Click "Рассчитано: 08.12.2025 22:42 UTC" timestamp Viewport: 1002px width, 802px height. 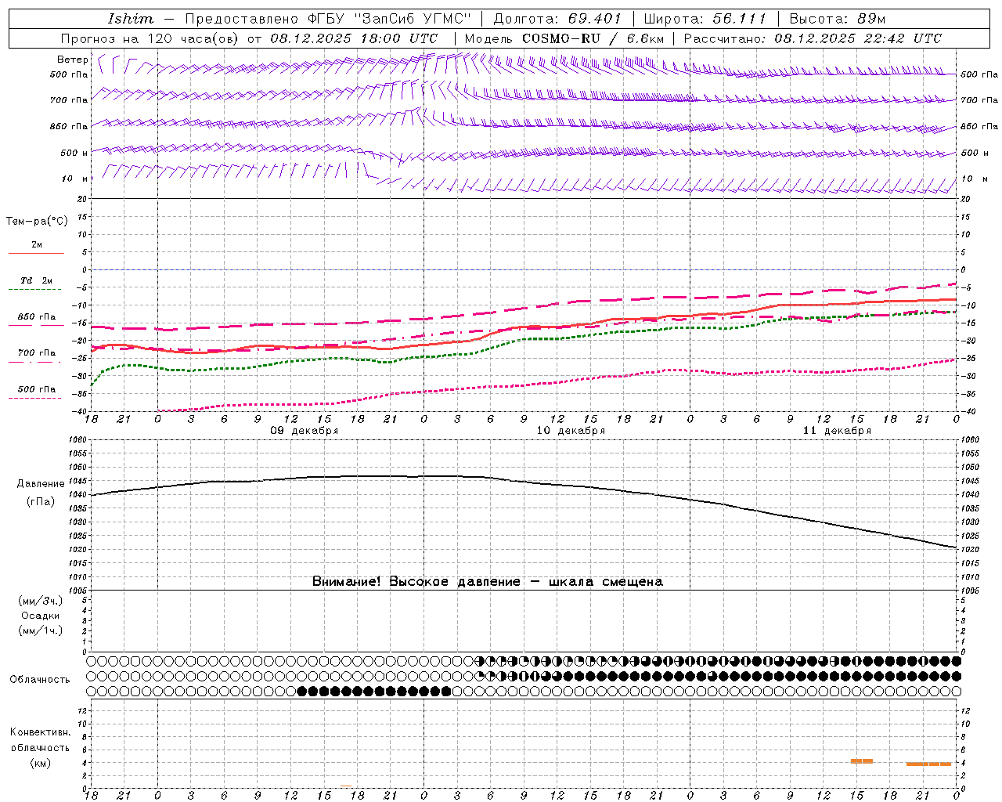pyautogui.click(x=813, y=38)
